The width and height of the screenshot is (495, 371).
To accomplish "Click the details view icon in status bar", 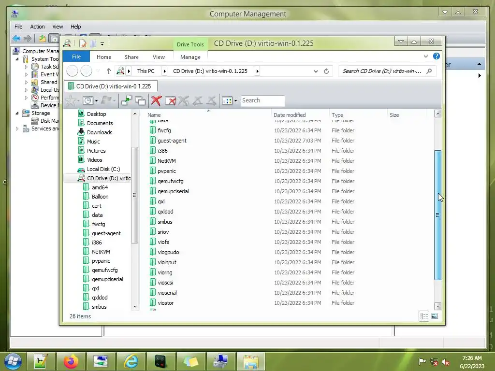I will [424, 316].
